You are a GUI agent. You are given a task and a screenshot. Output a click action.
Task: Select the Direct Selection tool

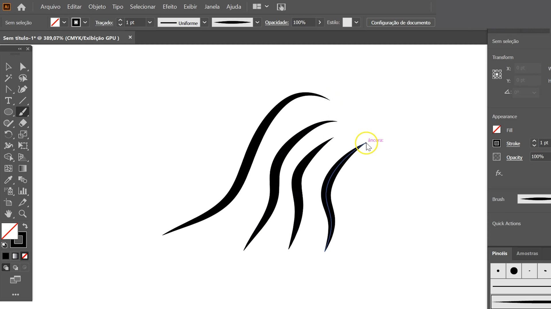click(x=23, y=67)
